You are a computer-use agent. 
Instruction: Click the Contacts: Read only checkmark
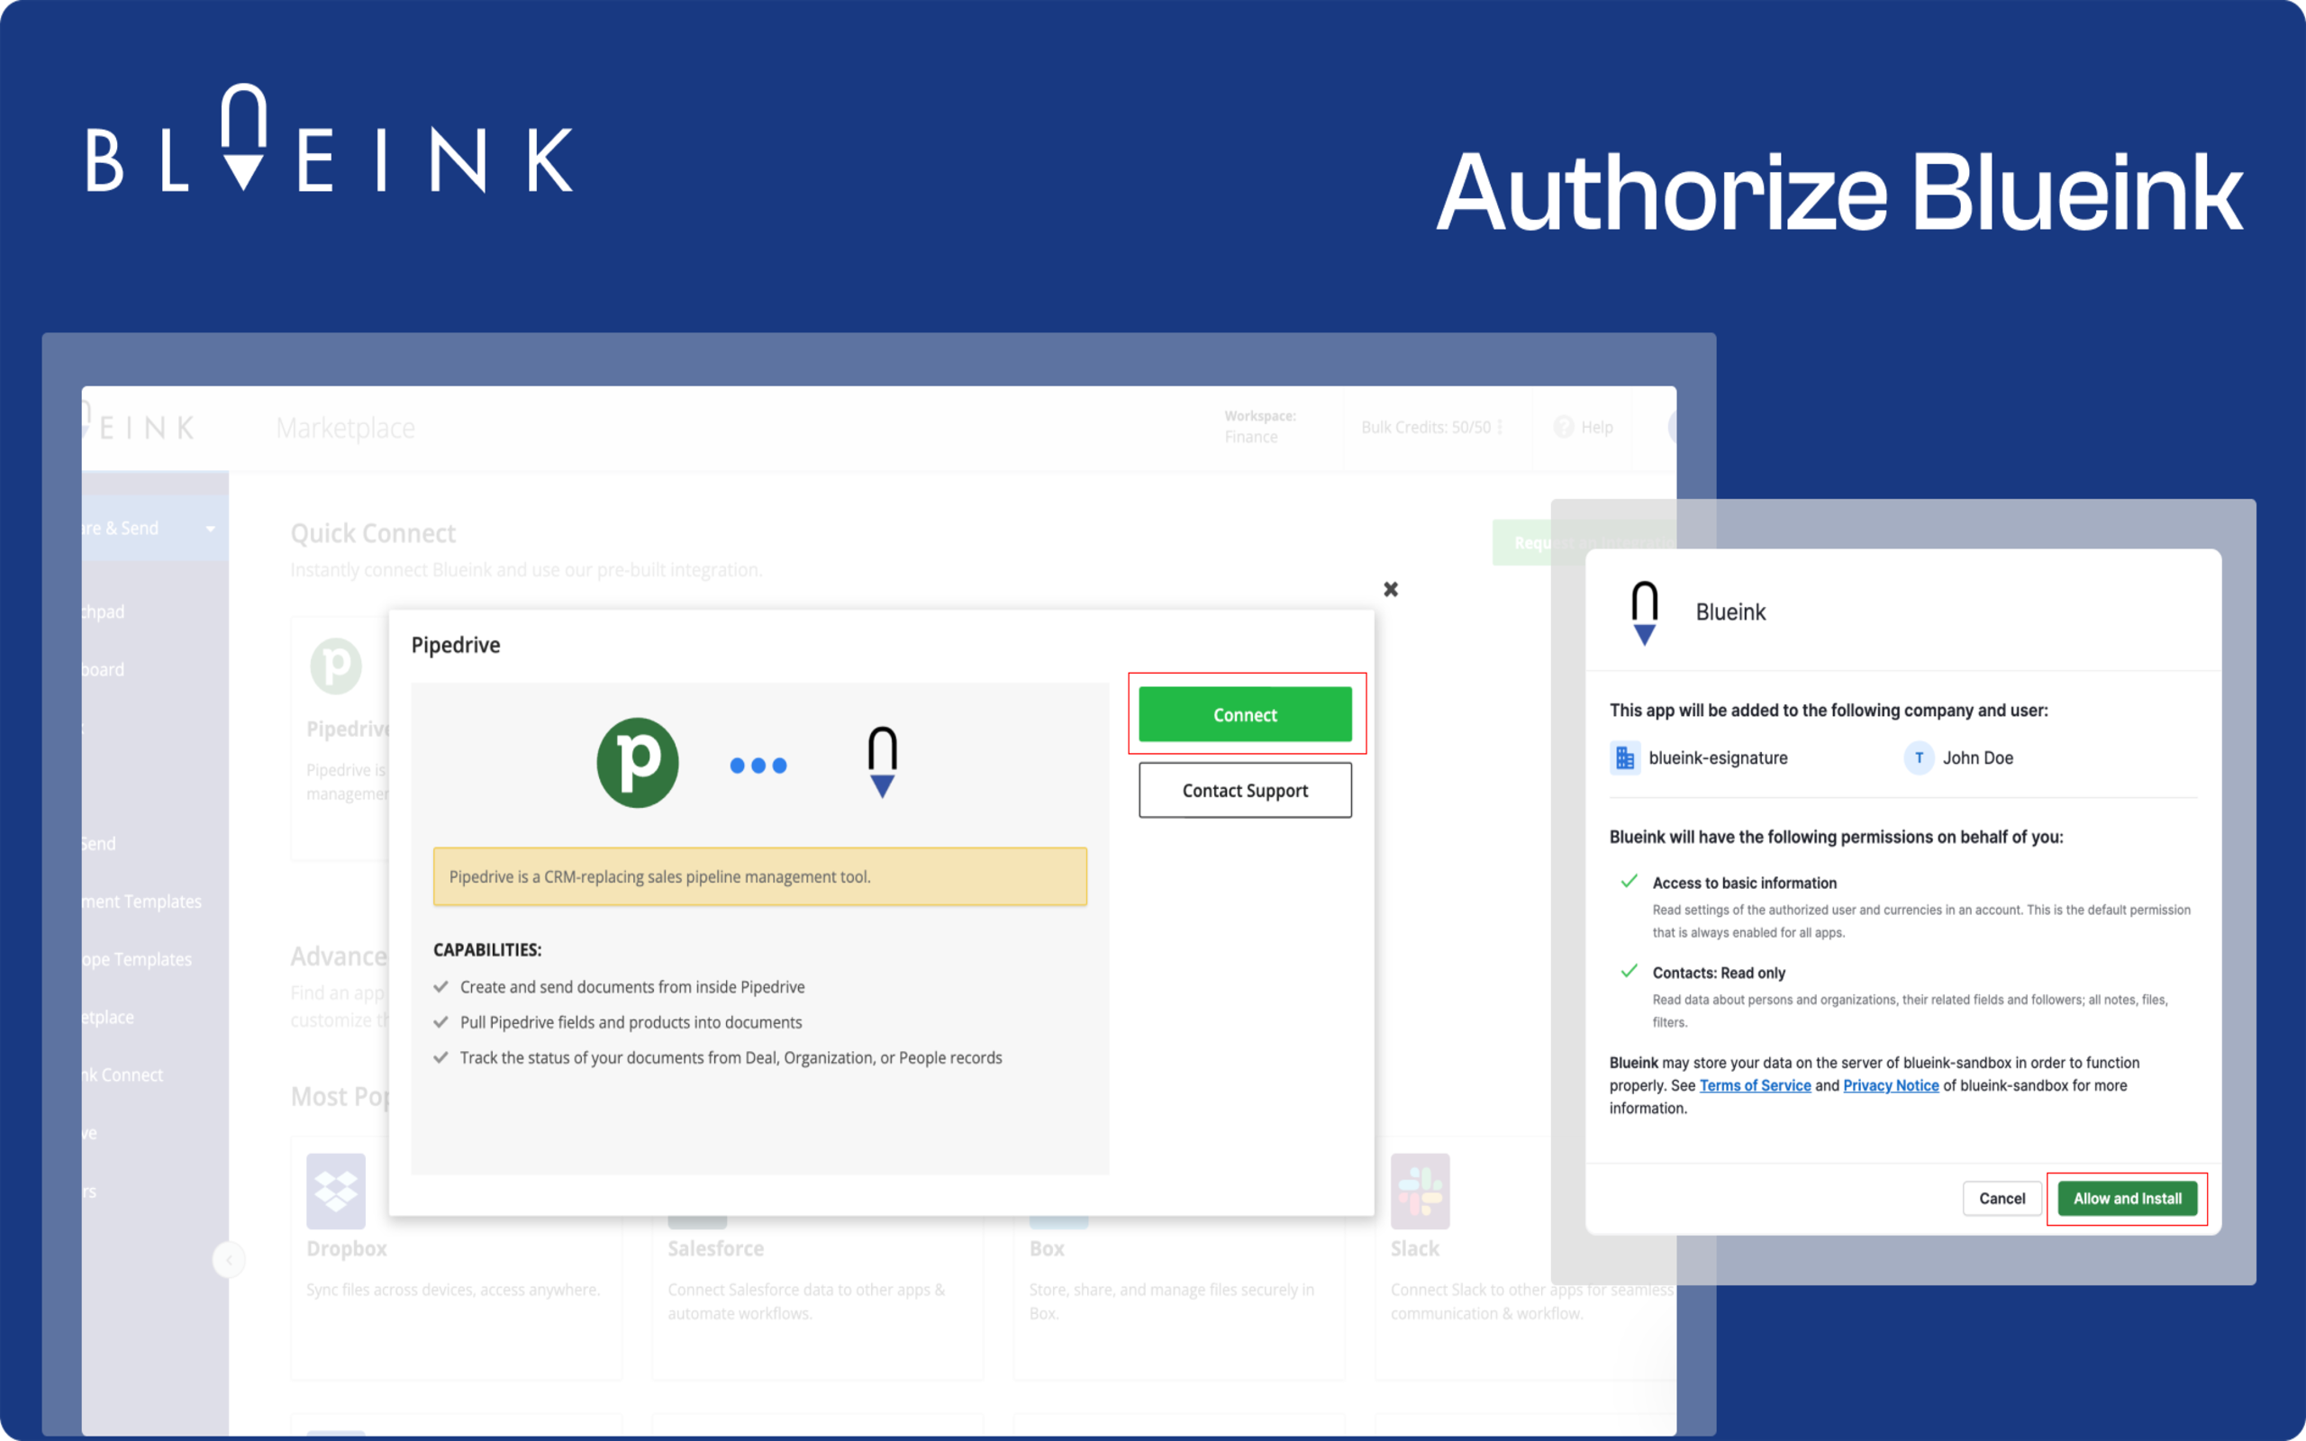(1629, 970)
